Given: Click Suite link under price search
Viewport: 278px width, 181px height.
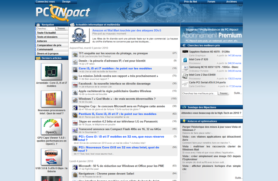Looking at the screenshot, I should pos(238,93).
